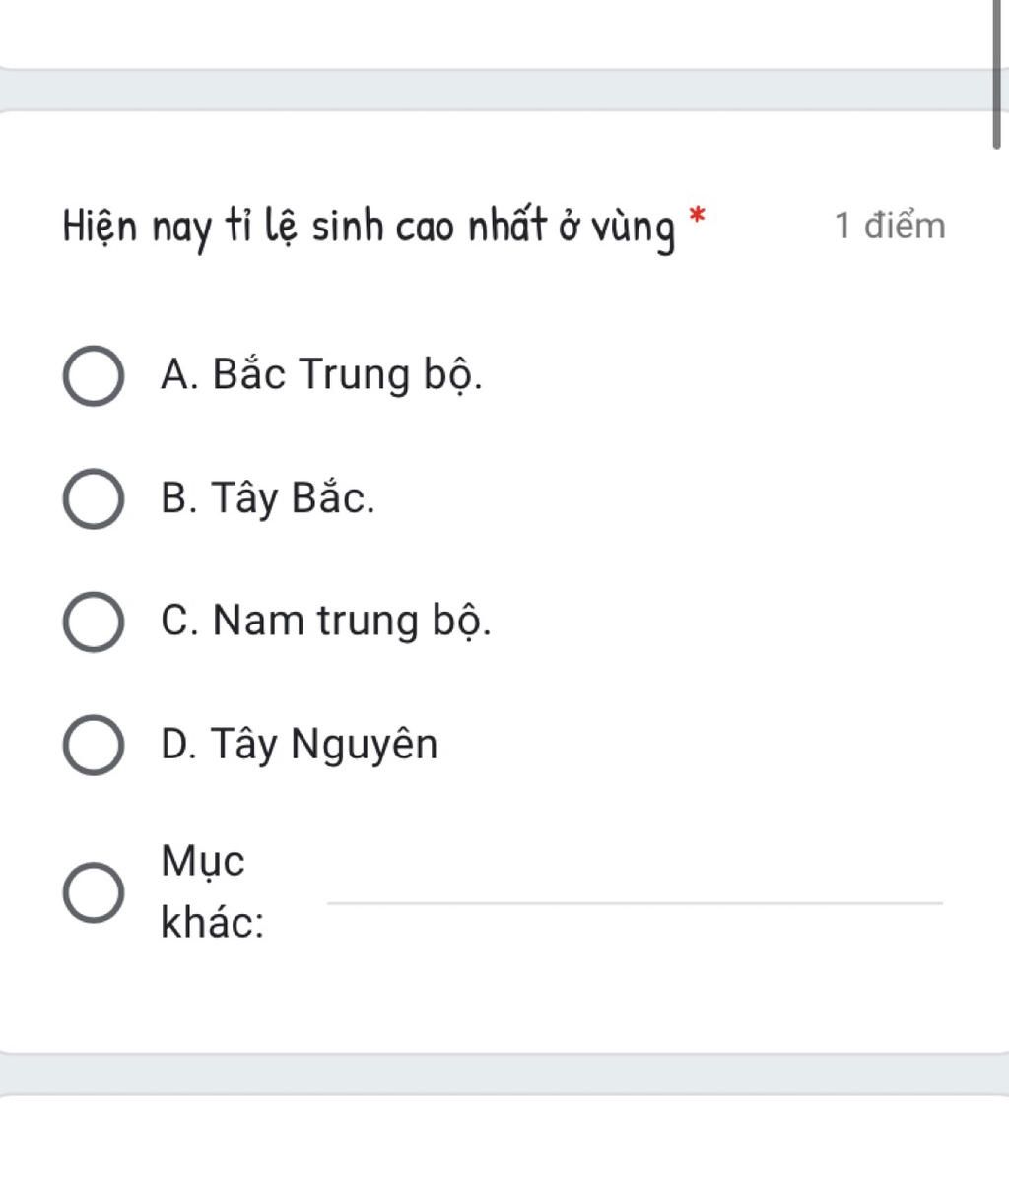Click the answer text 'A. Bắc Trung bộ.'
Image resolution: width=1009 pixels, height=1183 pixels.
tap(321, 375)
